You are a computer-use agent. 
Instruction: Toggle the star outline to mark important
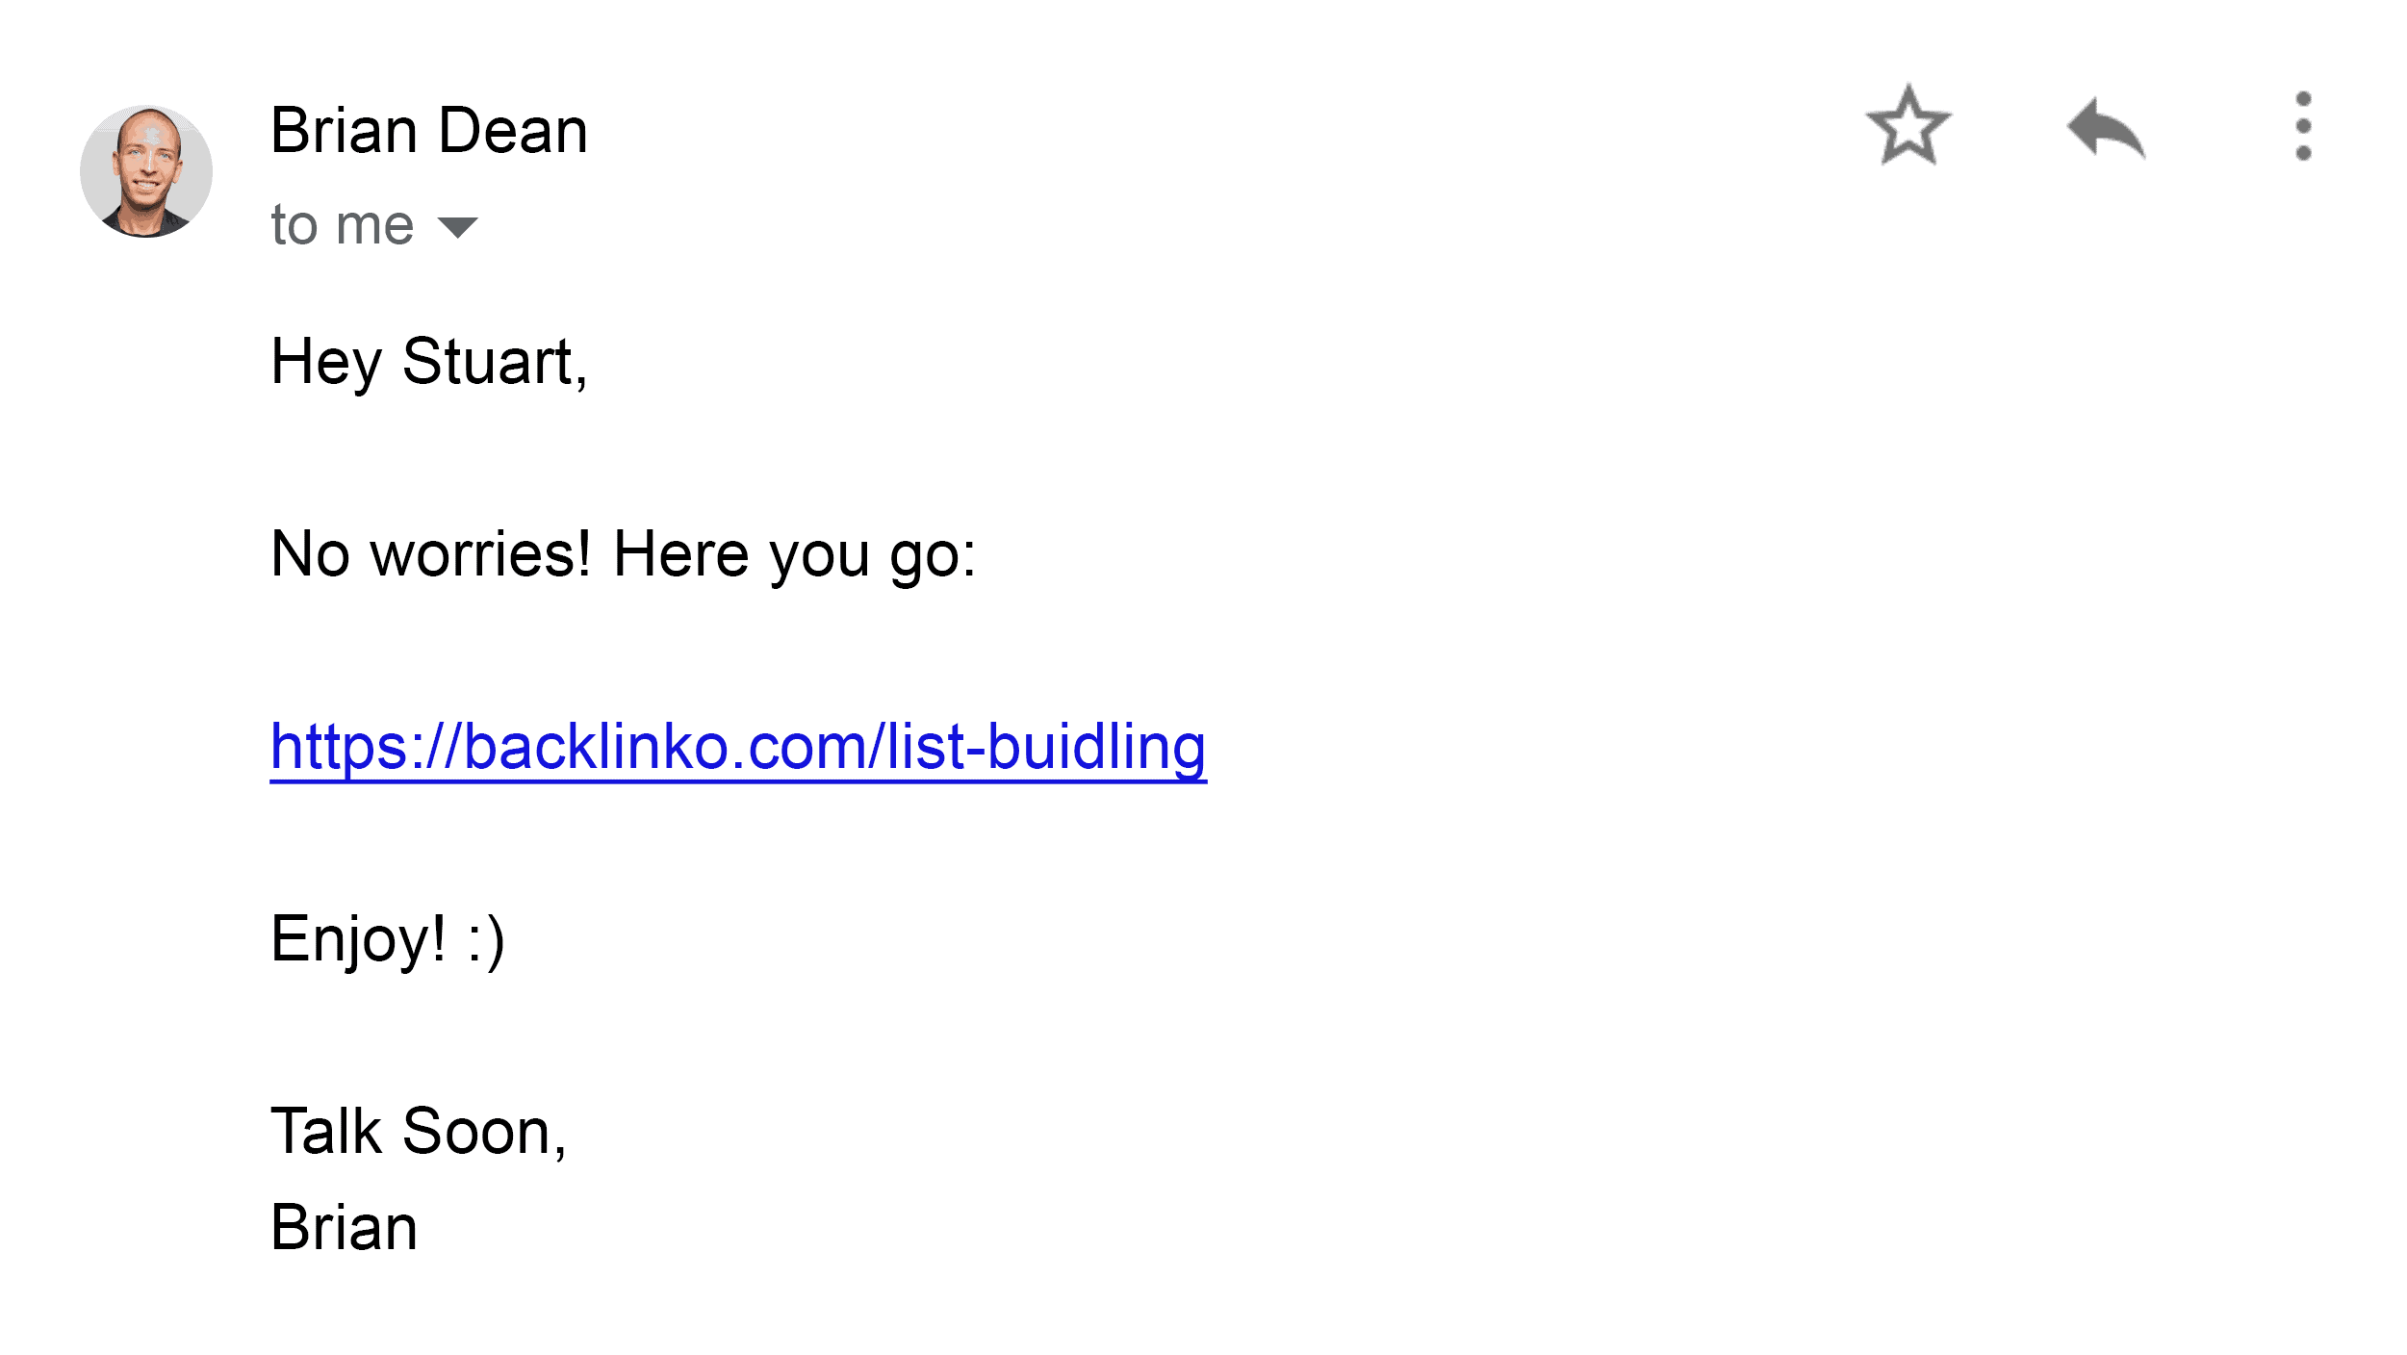point(1908,126)
